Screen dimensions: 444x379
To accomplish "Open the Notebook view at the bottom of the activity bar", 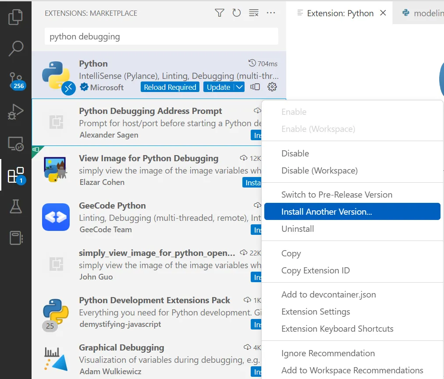I will 16,238.
